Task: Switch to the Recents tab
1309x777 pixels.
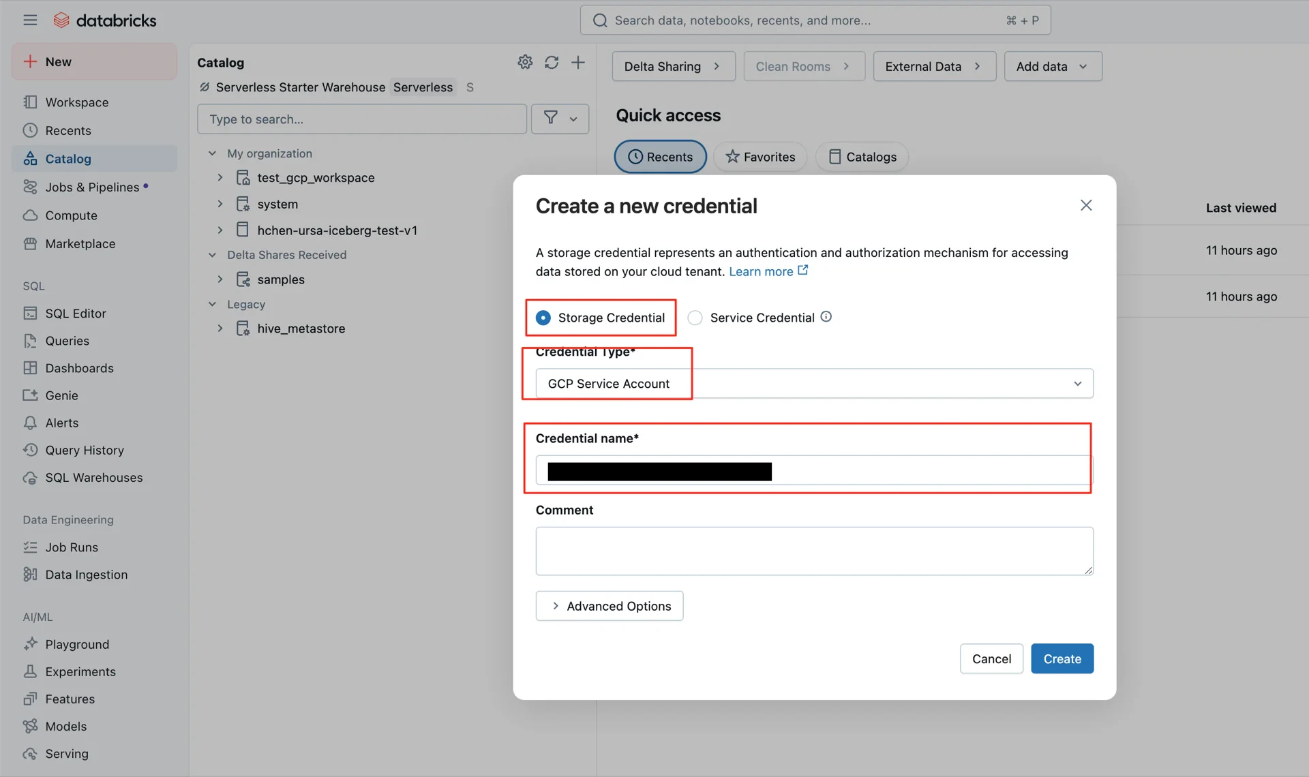Action: point(660,157)
